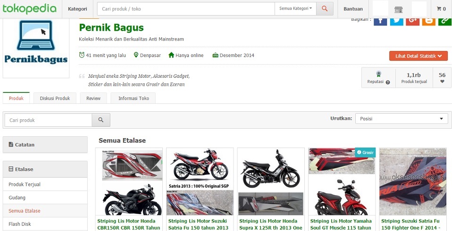Click the 41 menit yang lalu text
Viewport: 452px width, 231px height.
point(106,55)
